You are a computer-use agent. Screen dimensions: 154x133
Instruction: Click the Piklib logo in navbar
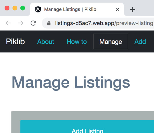[x=15, y=41]
